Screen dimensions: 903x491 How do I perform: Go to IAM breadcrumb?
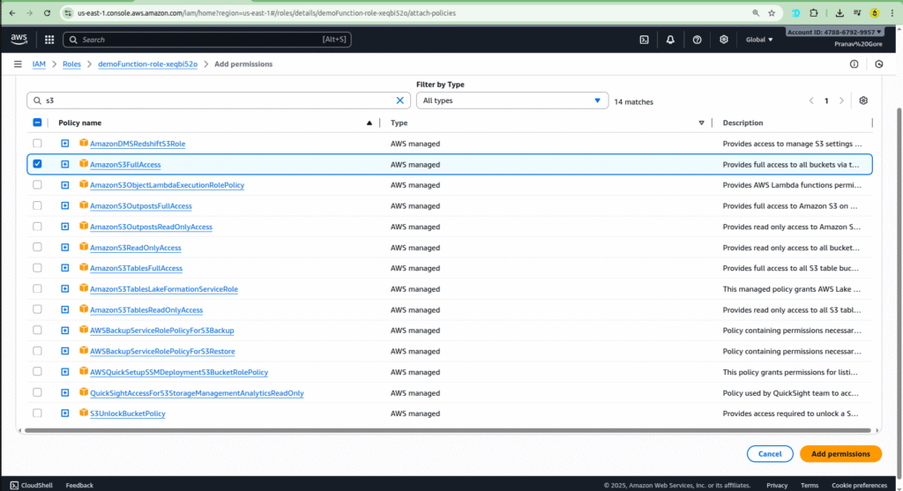point(39,63)
